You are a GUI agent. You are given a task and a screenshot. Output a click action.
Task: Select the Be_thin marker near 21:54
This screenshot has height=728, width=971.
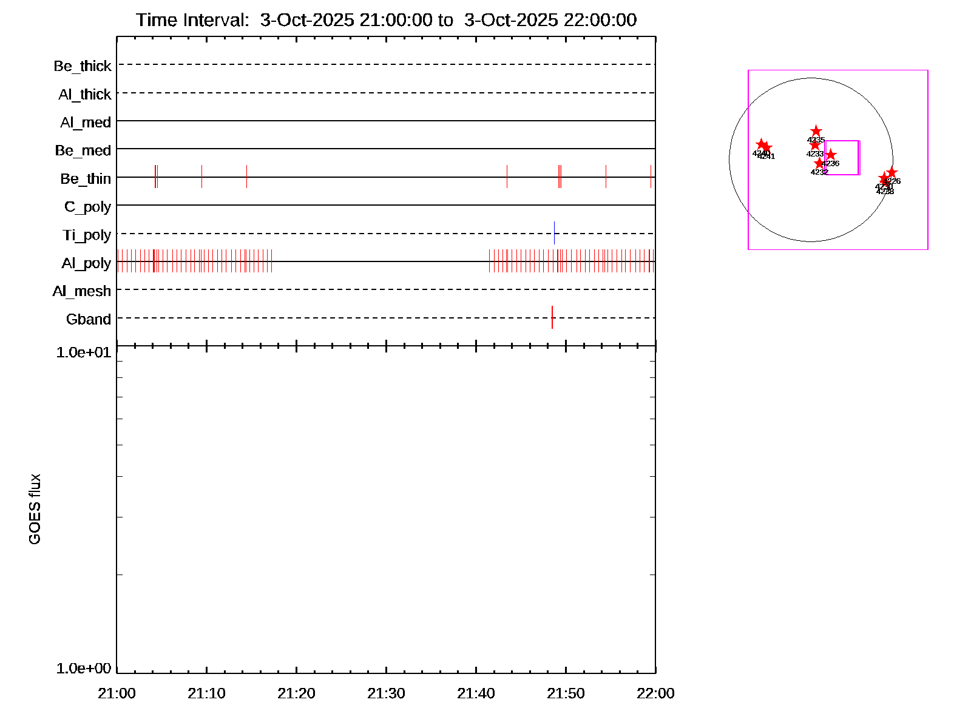coord(606,177)
